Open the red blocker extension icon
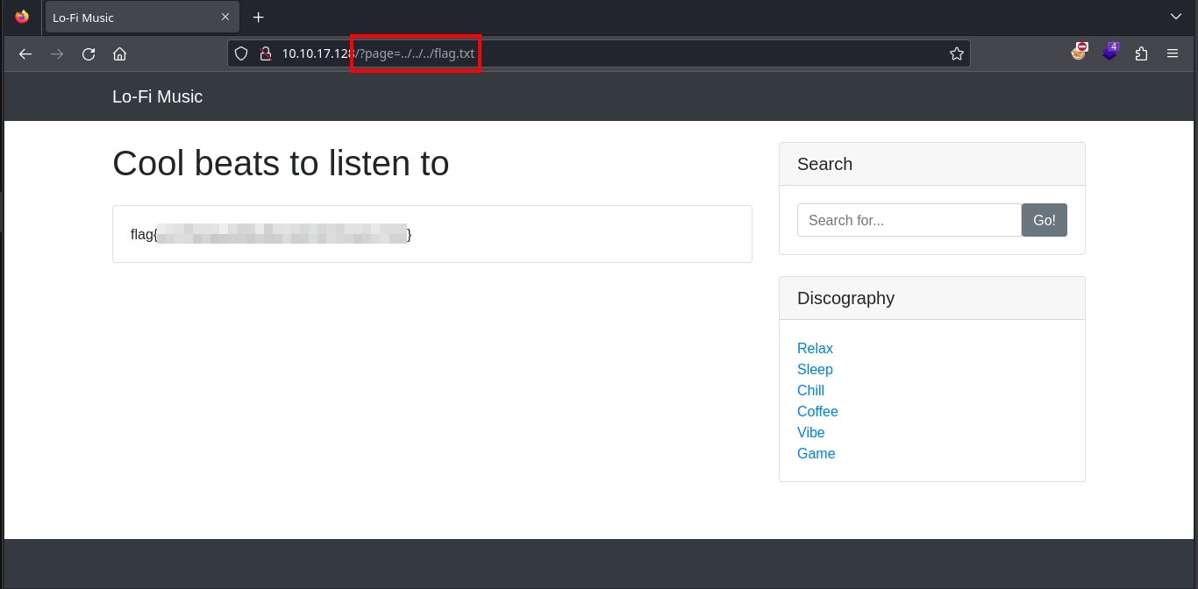Viewport: 1198px width, 589px height. click(x=1079, y=53)
